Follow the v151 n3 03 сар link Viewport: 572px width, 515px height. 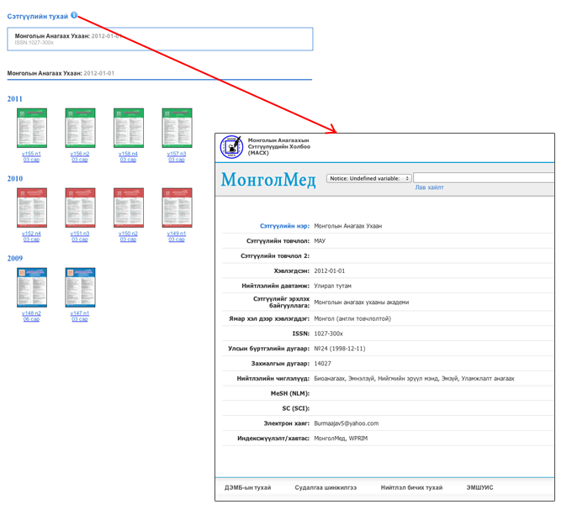point(80,237)
